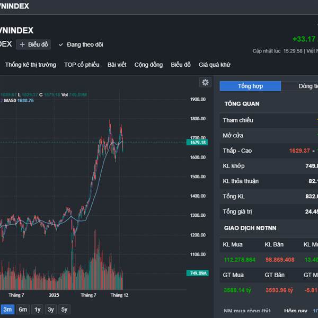Open the Giá quá khứ tab

(x=214, y=65)
